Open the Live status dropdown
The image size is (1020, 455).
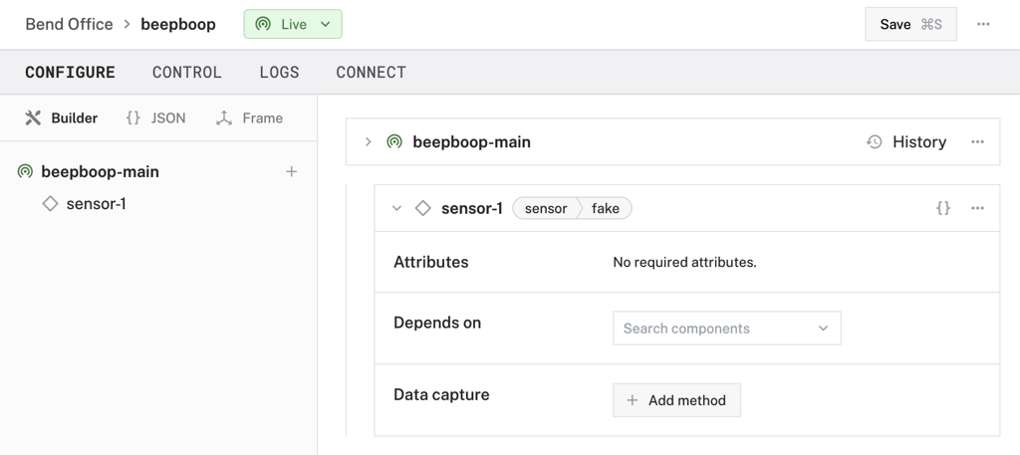[293, 24]
